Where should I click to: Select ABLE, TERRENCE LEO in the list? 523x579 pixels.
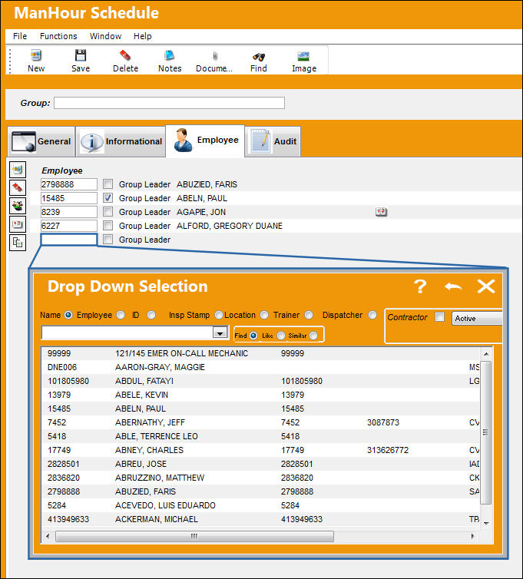(x=261, y=436)
